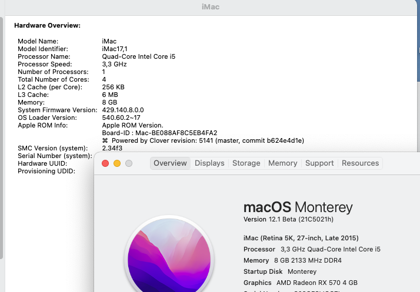
Task: Open the Resources tab
Action: pyautogui.click(x=360, y=163)
